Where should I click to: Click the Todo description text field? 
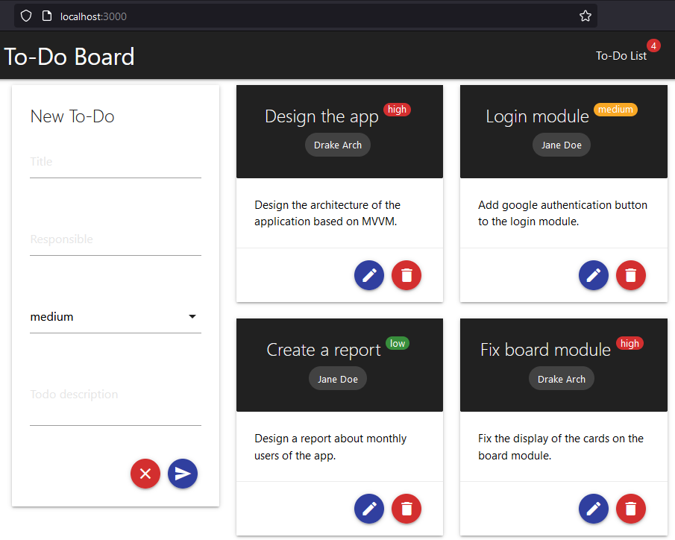[116, 394]
